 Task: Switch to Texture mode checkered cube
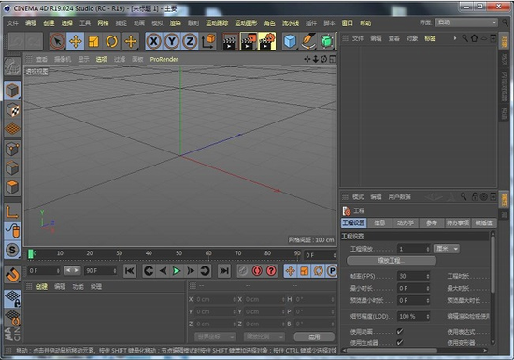12,109
